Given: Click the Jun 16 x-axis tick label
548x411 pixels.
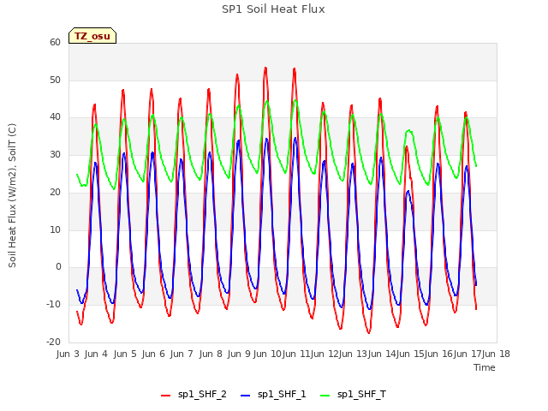Looking at the screenshot, I should click(x=438, y=354).
